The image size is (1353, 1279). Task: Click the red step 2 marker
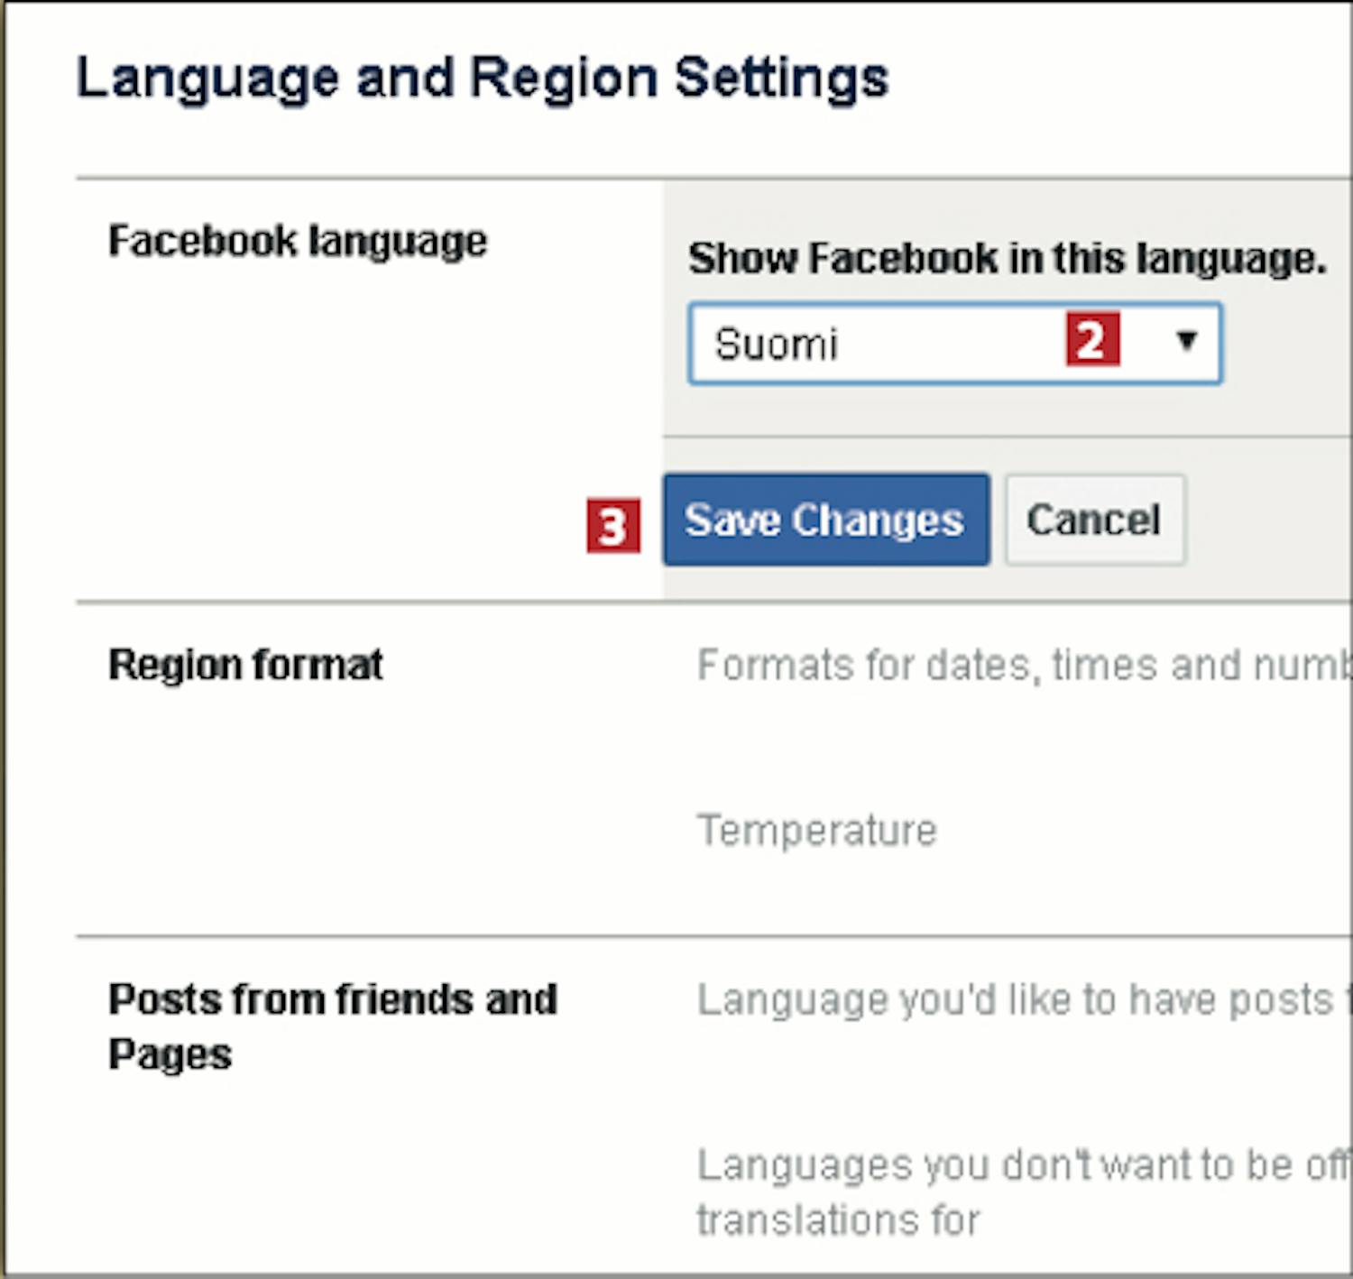click(1092, 340)
